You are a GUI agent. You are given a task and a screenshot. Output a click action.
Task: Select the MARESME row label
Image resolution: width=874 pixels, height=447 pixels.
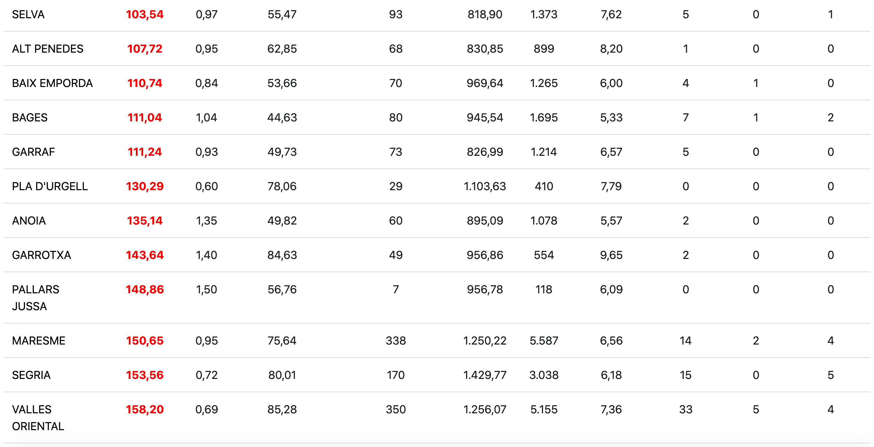click(x=39, y=341)
